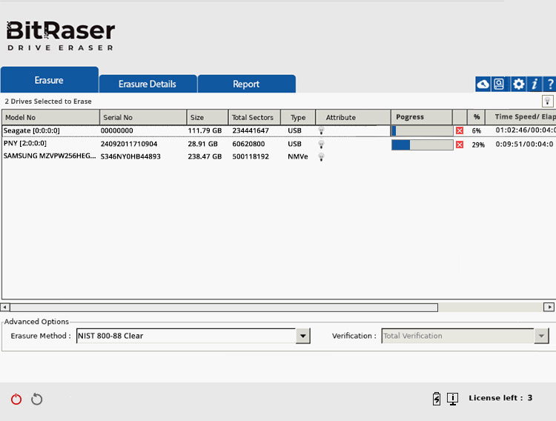Click the % column header
The image size is (556, 421).
point(476,117)
